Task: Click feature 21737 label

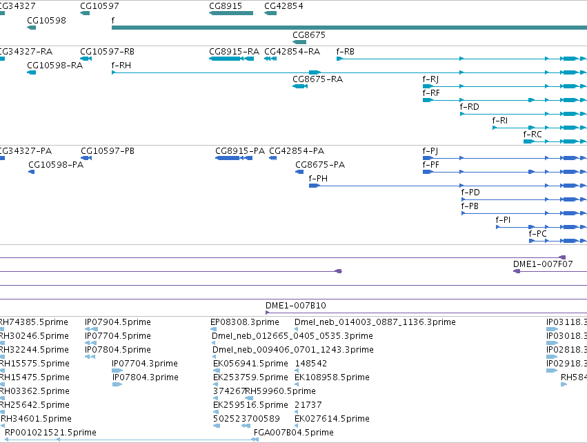Action: pos(308,405)
